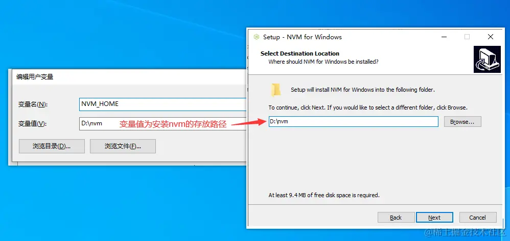This screenshot has width=510, height=241.
Task: Click the 浏览目录(D)... button
Action: tap(52, 146)
